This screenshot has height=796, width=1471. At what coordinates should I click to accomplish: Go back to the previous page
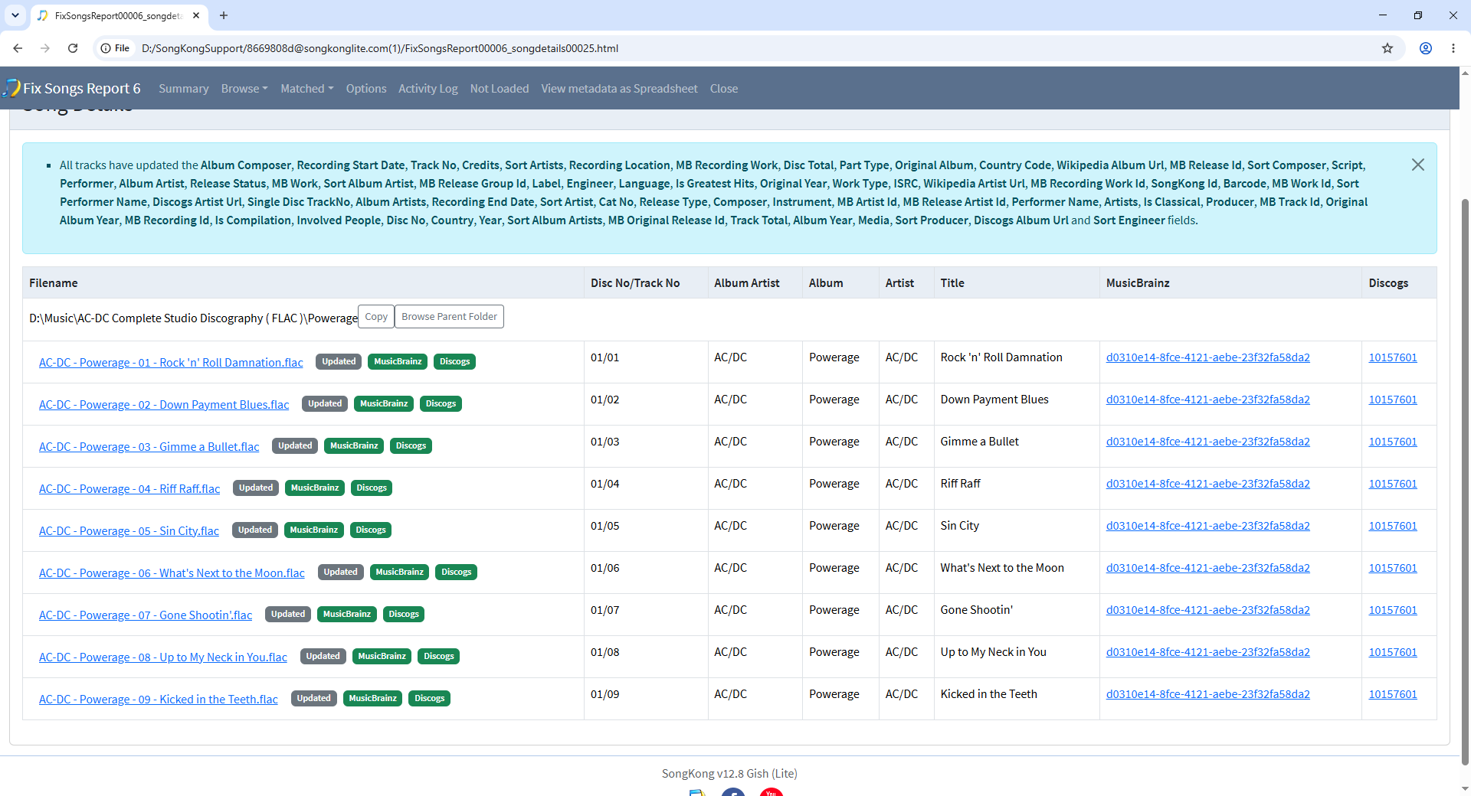[18, 48]
